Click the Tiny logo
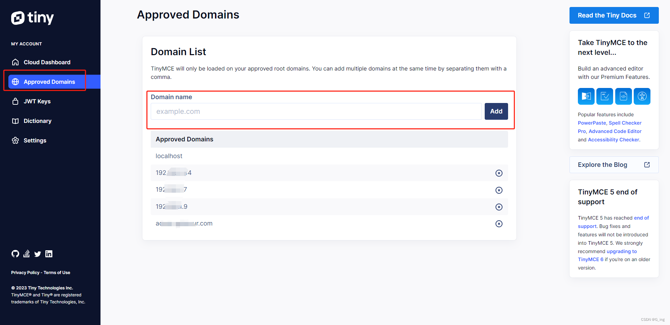This screenshot has height=325, width=670. (x=32, y=18)
